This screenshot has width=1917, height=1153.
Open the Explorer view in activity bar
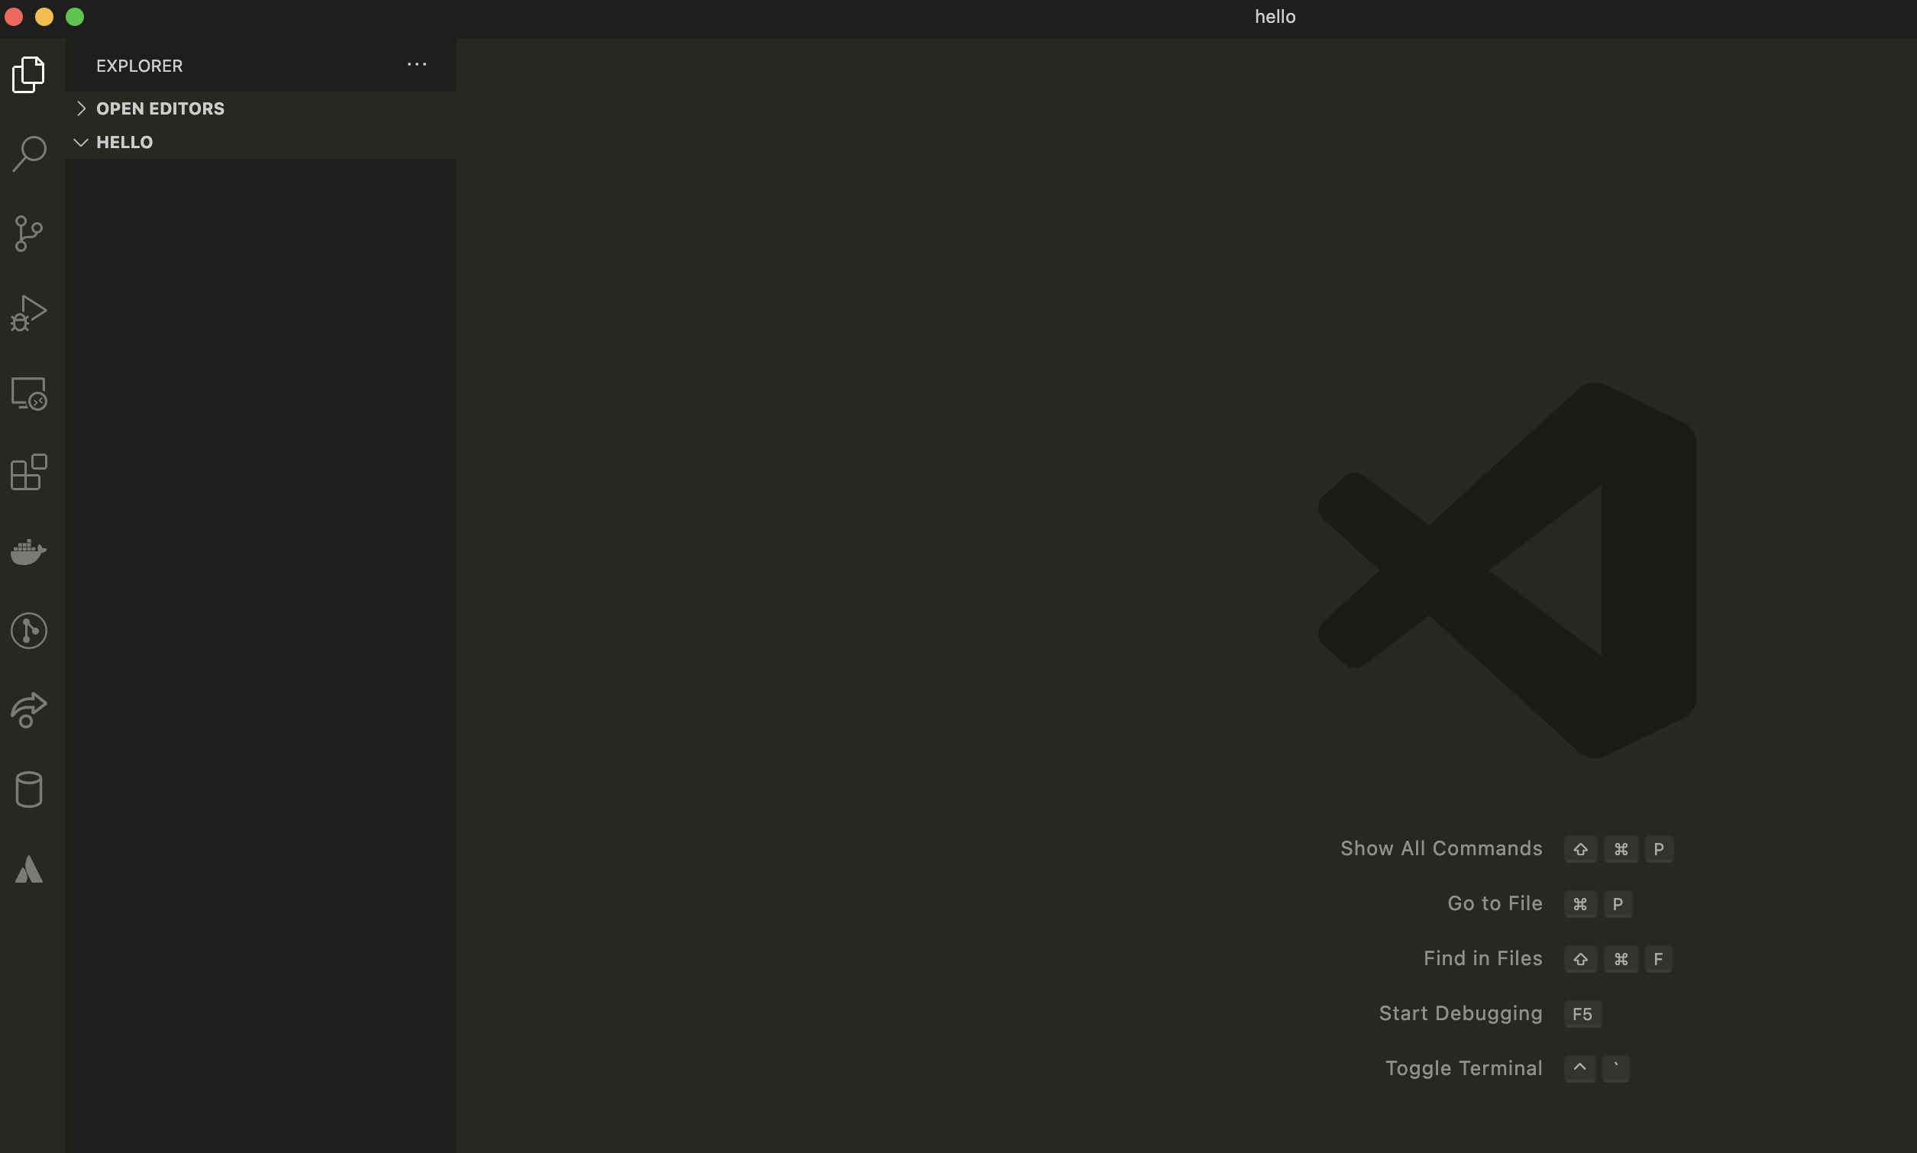pos(29,75)
